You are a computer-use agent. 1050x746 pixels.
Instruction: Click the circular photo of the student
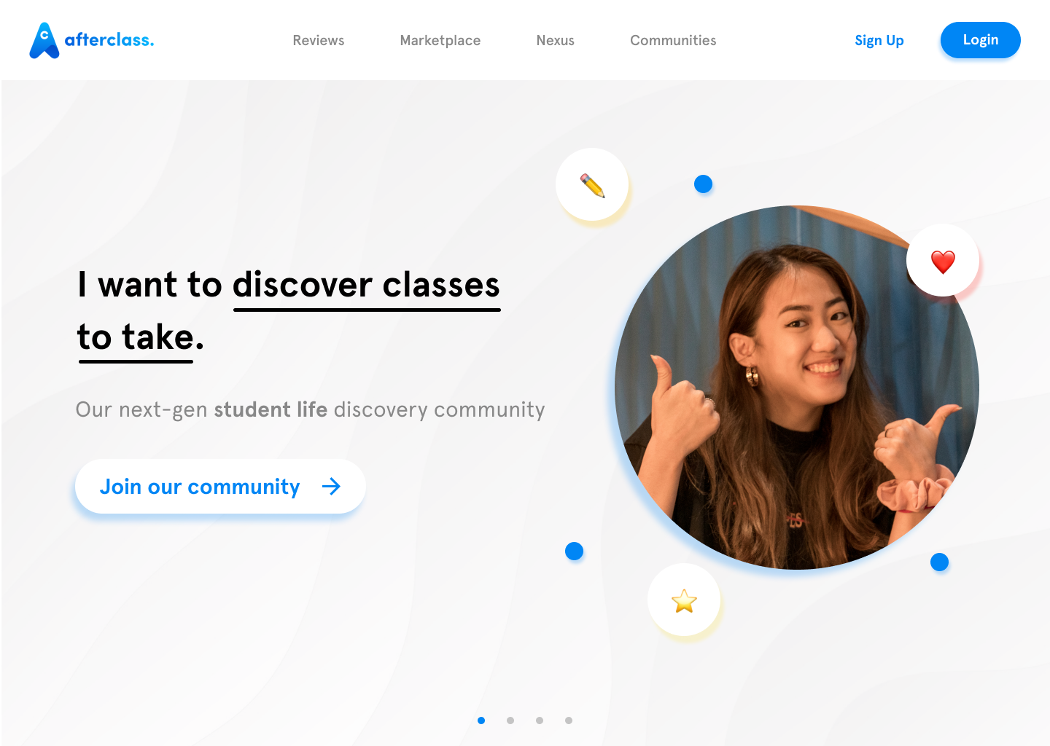tap(797, 388)
